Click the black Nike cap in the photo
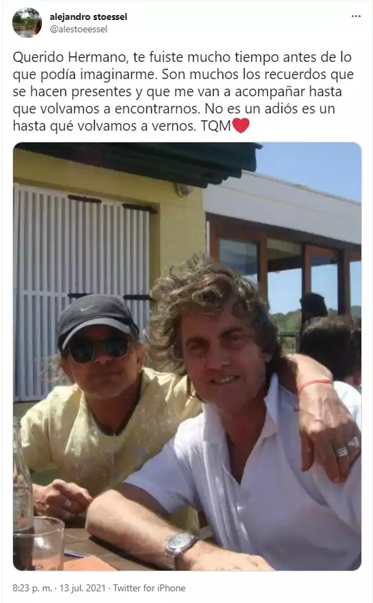373x603 pixels. pos(97,319)
